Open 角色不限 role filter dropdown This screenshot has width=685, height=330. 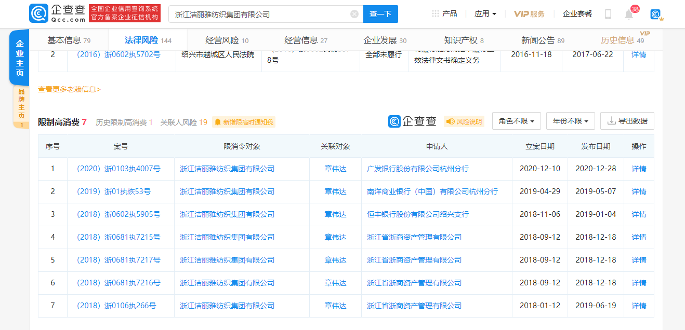click(x=517, y=121)
